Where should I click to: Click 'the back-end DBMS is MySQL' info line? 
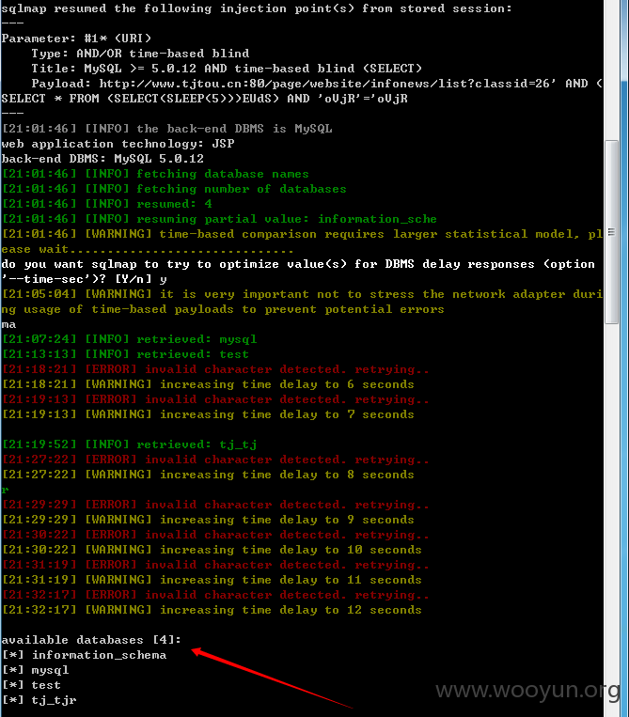(167, 129)
